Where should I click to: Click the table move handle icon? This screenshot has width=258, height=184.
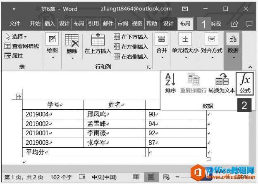(19, 97)
